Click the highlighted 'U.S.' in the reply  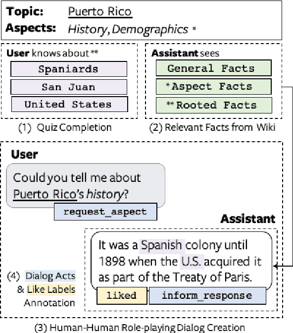192,262
